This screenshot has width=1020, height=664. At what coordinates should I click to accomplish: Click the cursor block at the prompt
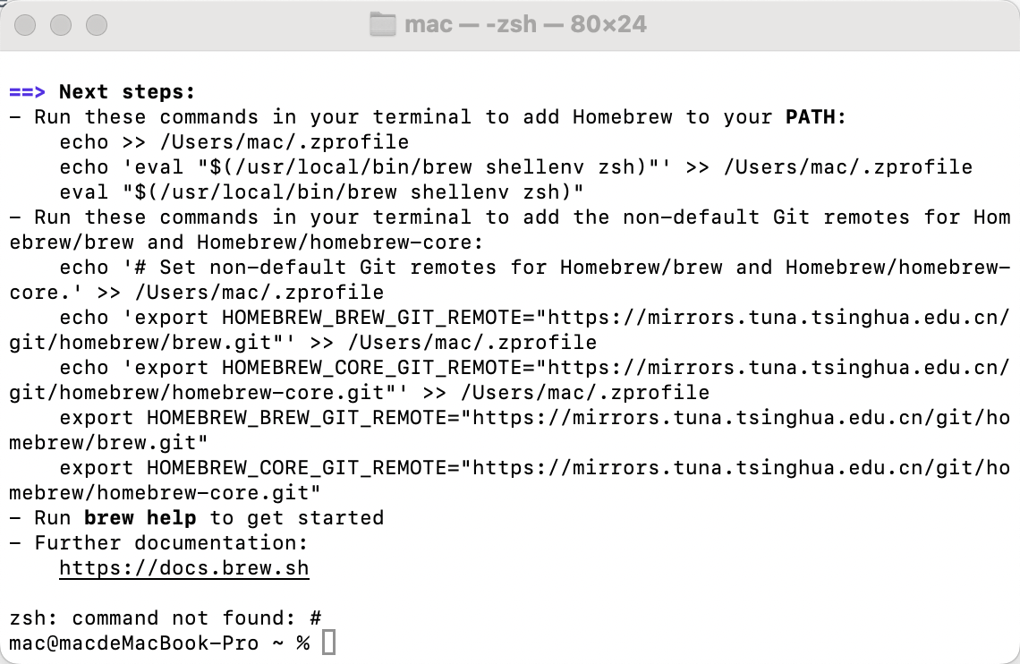(x=328, y=643)
